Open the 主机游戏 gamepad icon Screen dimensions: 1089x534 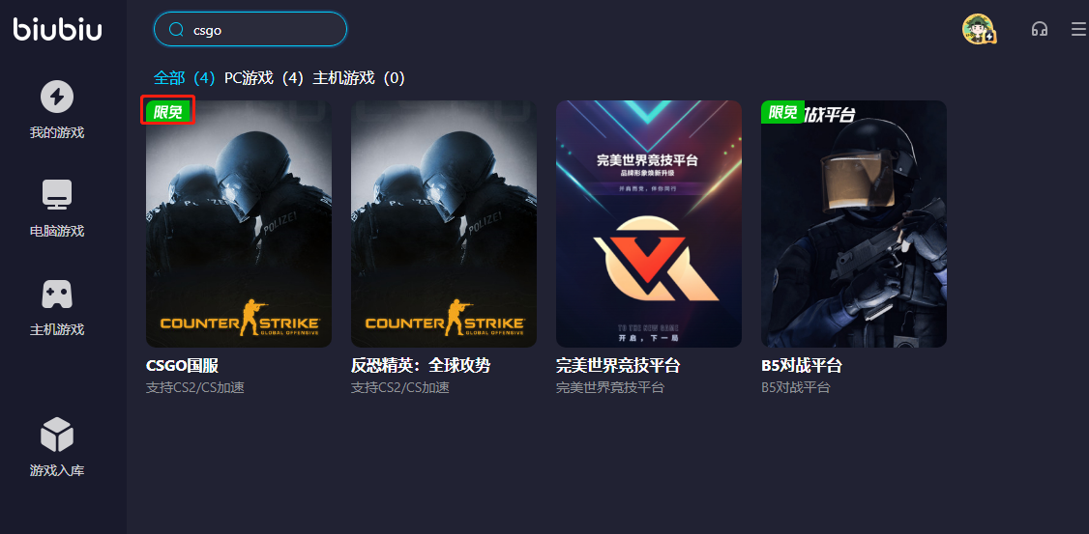click(57, 295)
